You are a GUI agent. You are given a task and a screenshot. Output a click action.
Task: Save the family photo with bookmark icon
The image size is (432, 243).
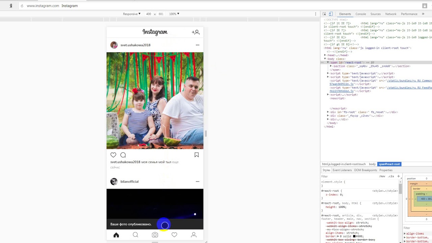196,155
